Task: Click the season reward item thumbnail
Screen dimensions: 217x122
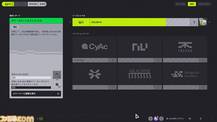Action: point(203,22)
